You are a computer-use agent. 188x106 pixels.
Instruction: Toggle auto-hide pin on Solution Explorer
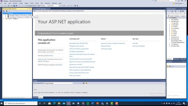point(184,9)
